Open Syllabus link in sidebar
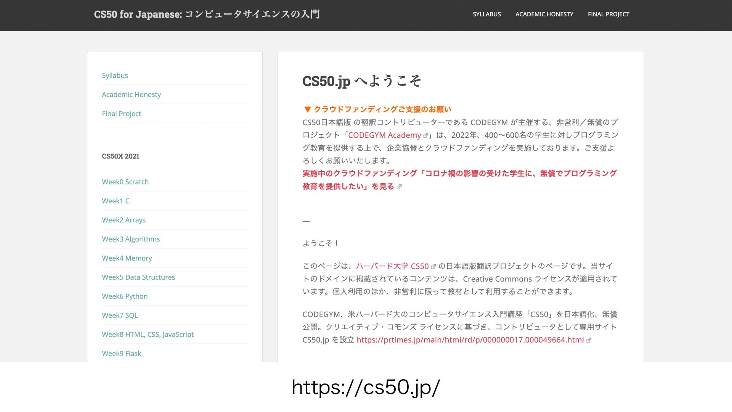Screen dimensions: 732x412 click(115, 76)
